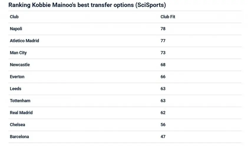Click the Leeds club name
Viewport: 248px width, 147px height.
point(16,89)
